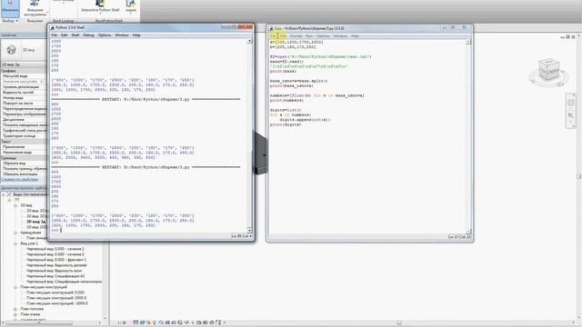
Task: Click the 3D вид type selector in Properties
Action: click(x=24, y=50)
